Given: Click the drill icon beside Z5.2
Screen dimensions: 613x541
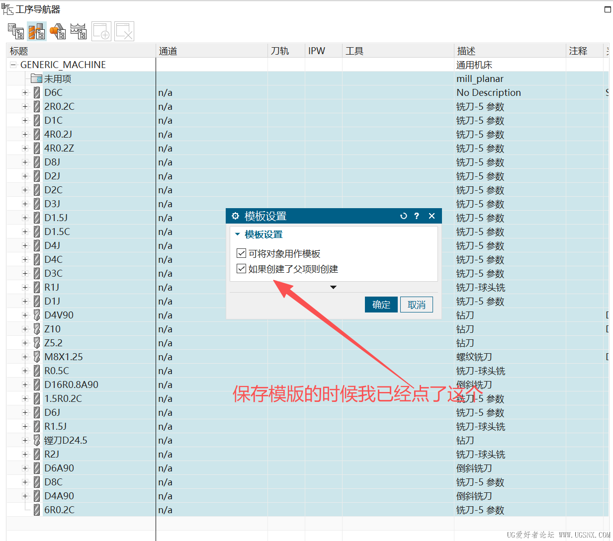Looking at the screenshot, I should coord(37,343).
